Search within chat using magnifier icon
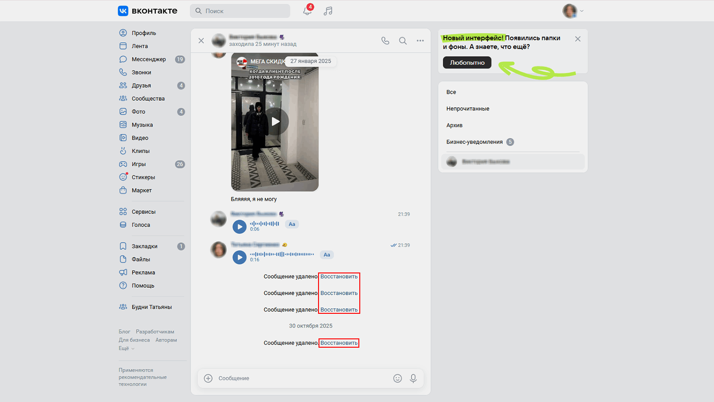The width and height of the screenshot is (714, 402). (403, 41)
